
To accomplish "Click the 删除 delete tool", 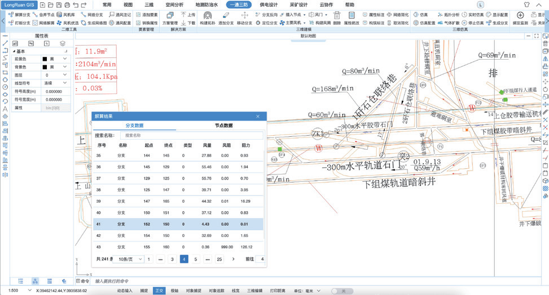I will (337, 19).
